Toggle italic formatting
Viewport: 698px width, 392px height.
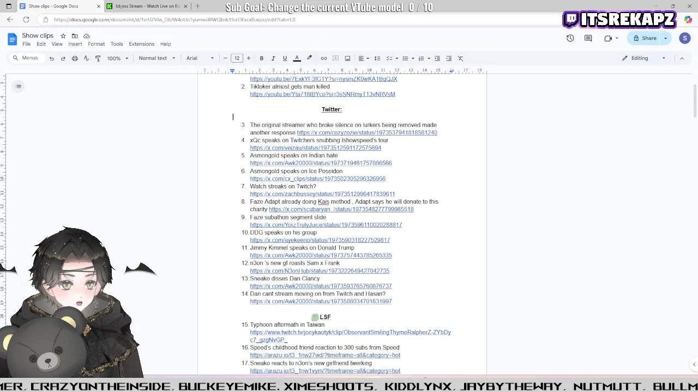(273, 58)
